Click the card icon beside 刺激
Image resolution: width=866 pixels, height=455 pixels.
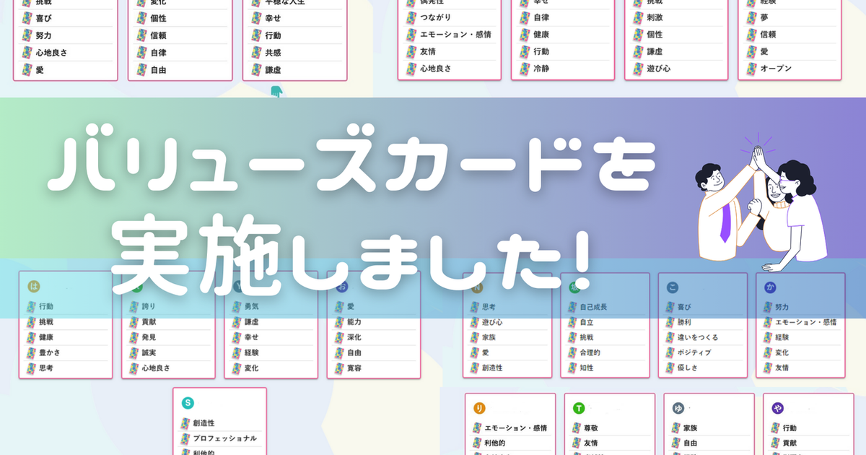coord(638,17)
